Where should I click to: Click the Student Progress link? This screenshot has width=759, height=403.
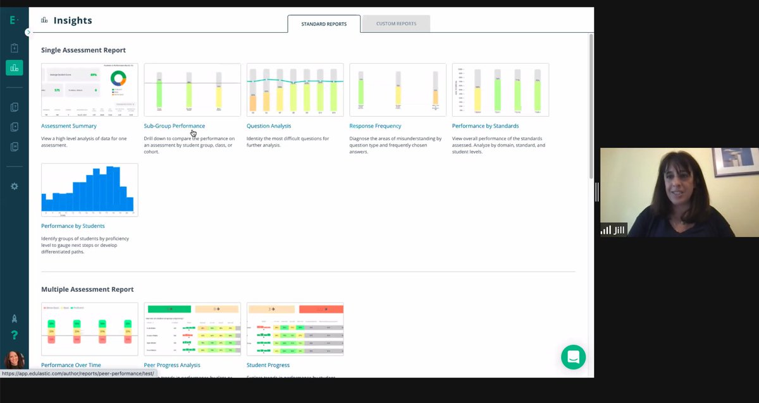click(268, 365)
